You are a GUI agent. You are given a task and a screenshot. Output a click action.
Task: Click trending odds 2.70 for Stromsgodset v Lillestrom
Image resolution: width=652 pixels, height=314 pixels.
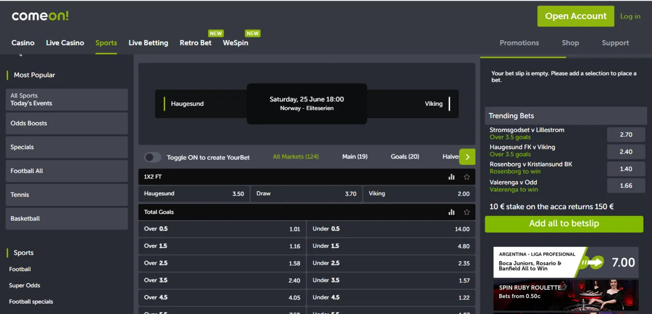(x=626, y=135)
